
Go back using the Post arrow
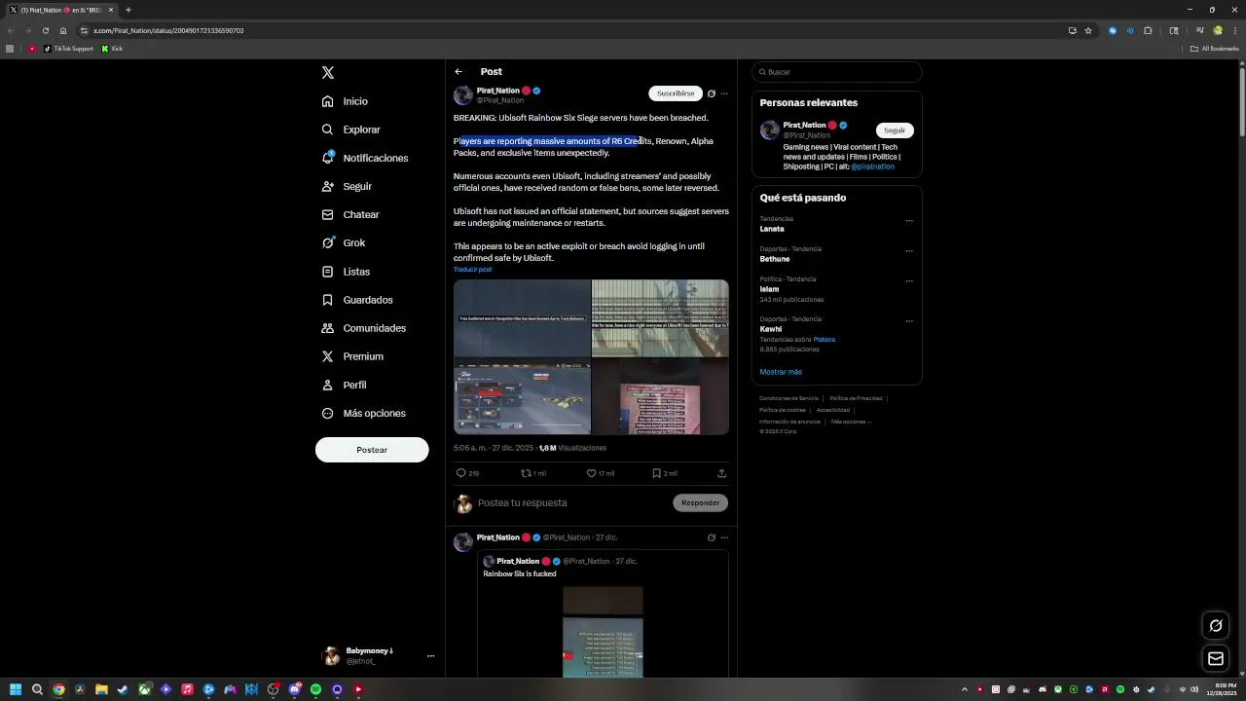pyautogui.click(x=458, y=71)
